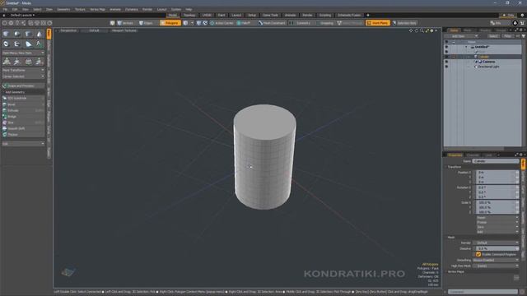Add a new layout tab with plus
527x296 pixels.
[368, 15]
